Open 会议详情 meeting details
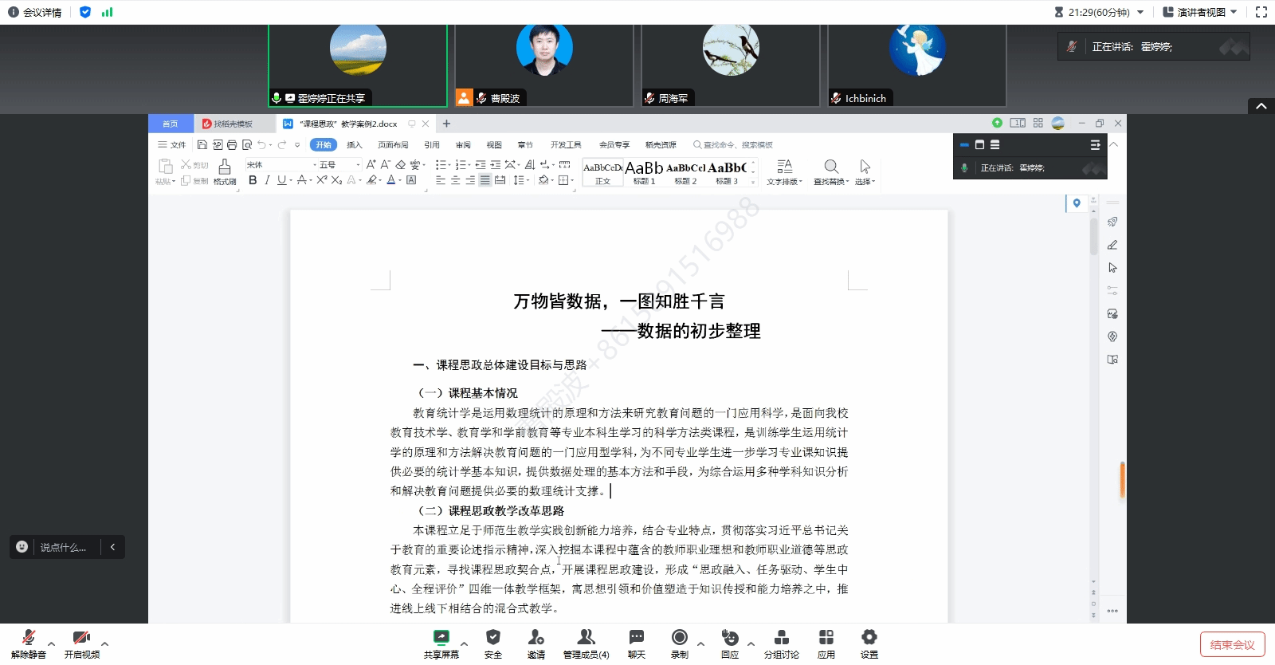The width and height of the screenshot is (1275, 665). click(x=35, y=12)
